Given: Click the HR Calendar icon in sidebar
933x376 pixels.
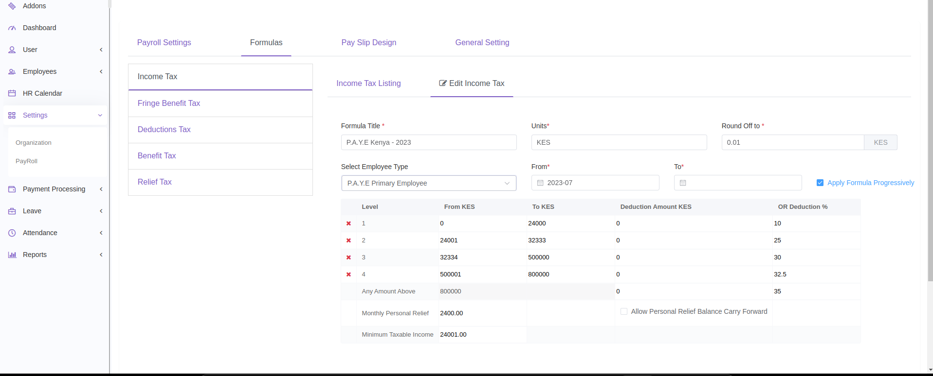Looking at the screenshot, I should [12, 93].
